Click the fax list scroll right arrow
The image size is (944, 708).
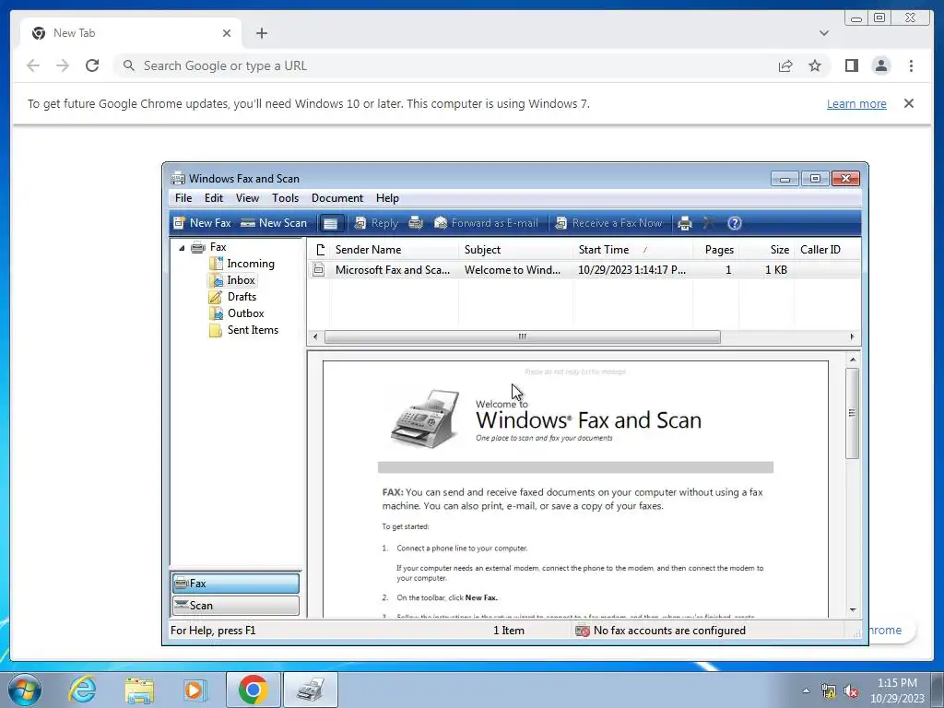click(852, 336)
